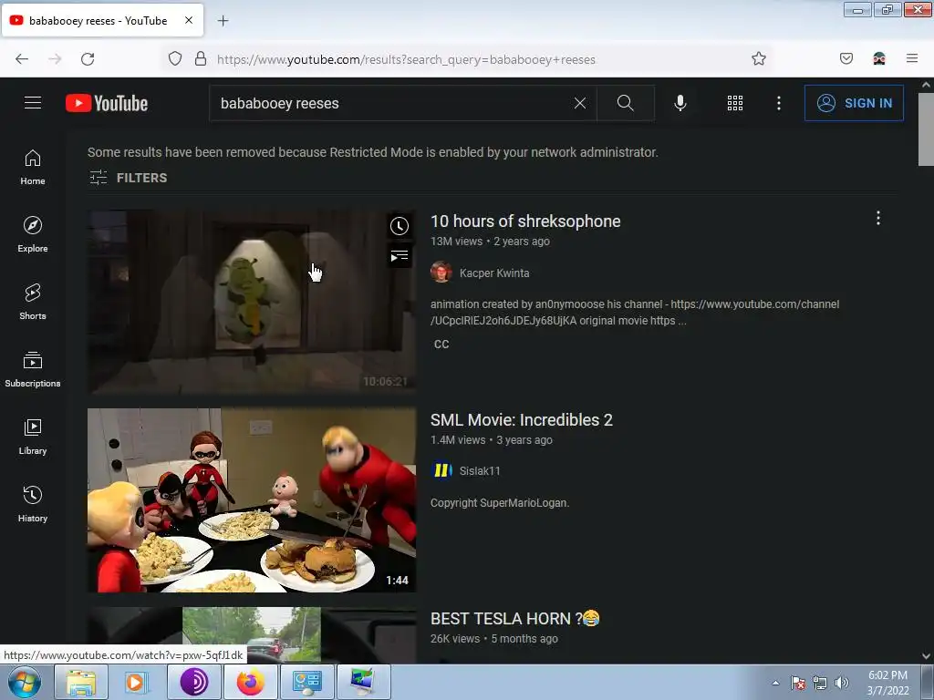Open the YouTube hamburger guide menu
934x700 pixels.
pyautogui.click(x=33, y=103)
